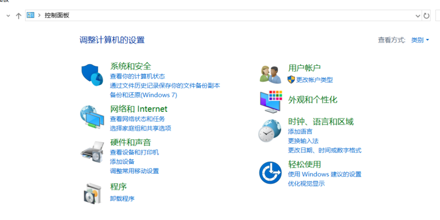Open the address bar history dropdown arrow
Image resolution: width=440 pixels, height=220 pixels.
[x=418, y=16]
